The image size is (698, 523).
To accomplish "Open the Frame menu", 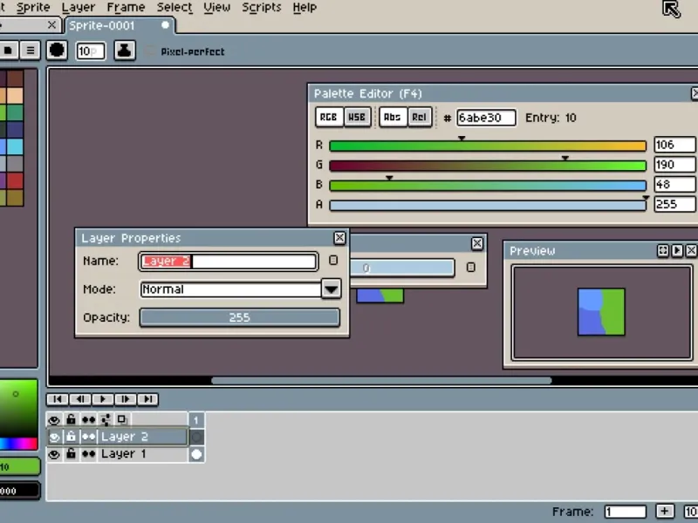I will click(126, 7).
